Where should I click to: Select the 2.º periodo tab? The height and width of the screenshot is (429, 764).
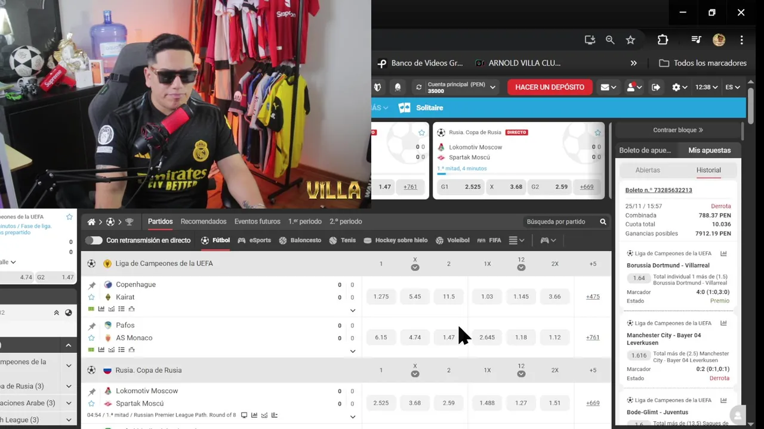click(x=346, y=222)
